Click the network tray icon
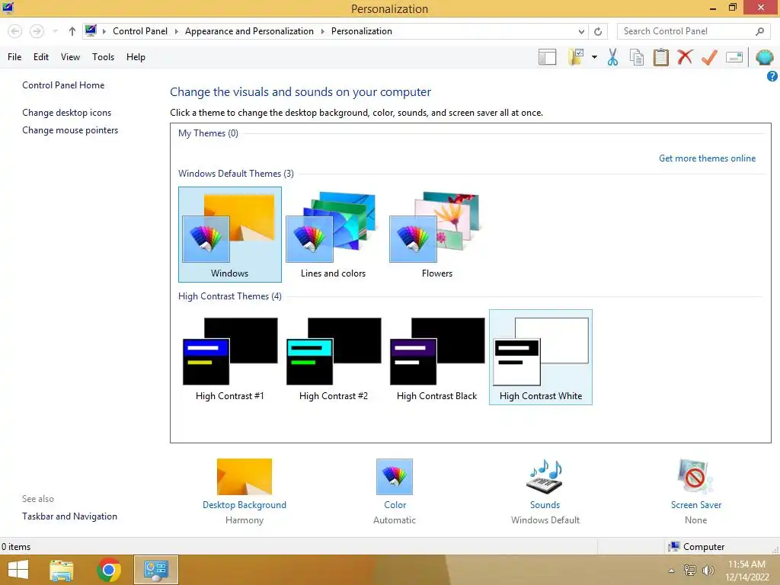The width and height of the screenshot is (780, 585). coord(689,571)
